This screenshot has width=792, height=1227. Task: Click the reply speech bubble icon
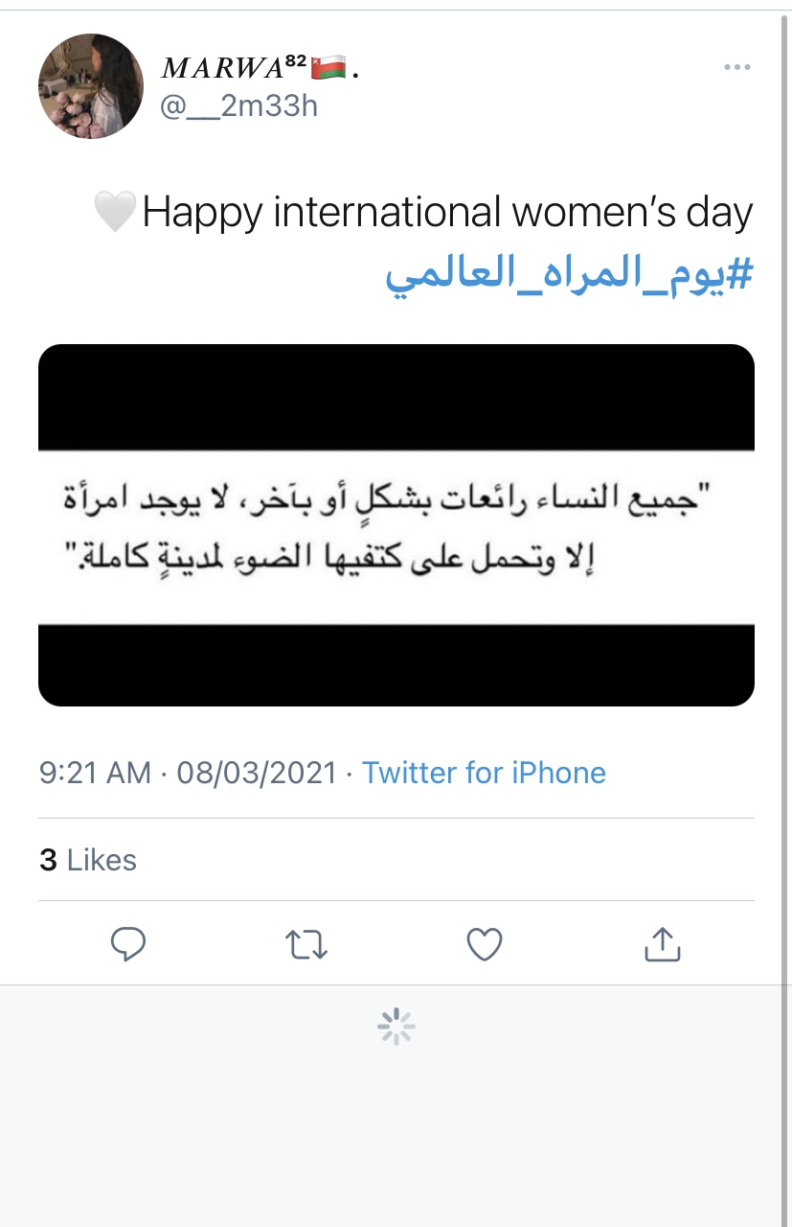128,945
